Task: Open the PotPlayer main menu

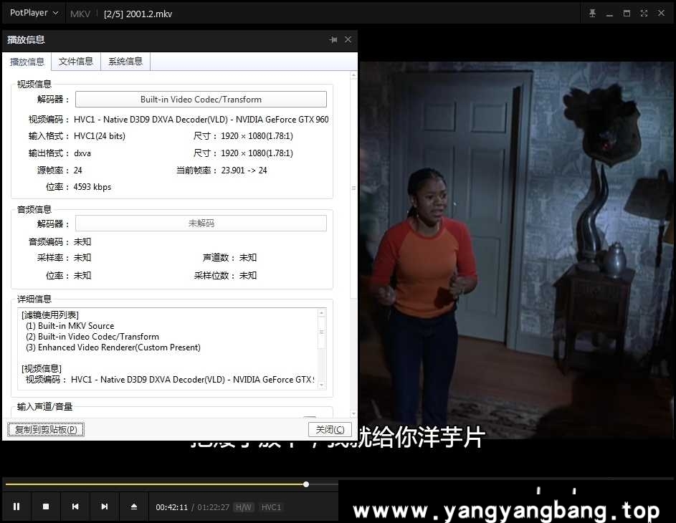Action: [x=32, y=13]
